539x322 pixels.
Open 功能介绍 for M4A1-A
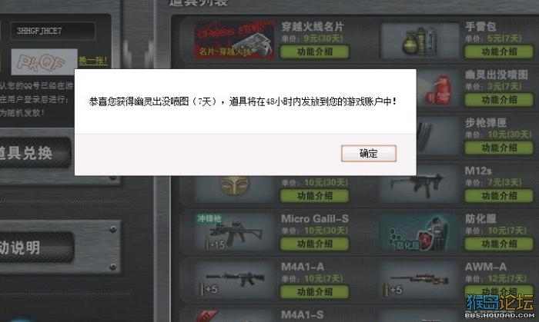pyautogui.click(x=314, y=292)
